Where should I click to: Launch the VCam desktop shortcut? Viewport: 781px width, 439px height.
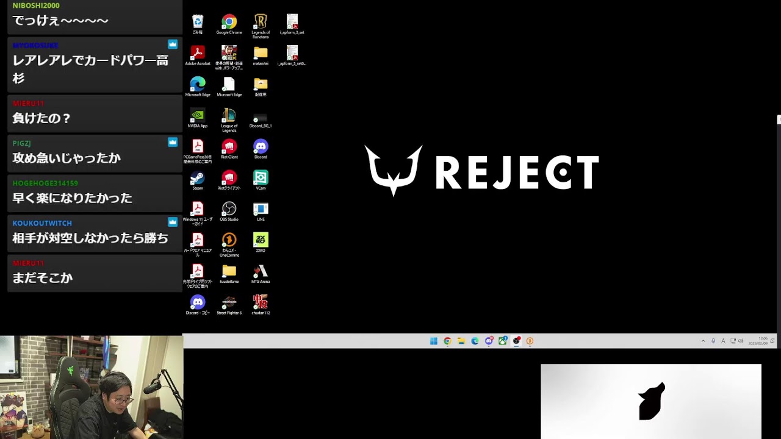(x=261, y=180)
